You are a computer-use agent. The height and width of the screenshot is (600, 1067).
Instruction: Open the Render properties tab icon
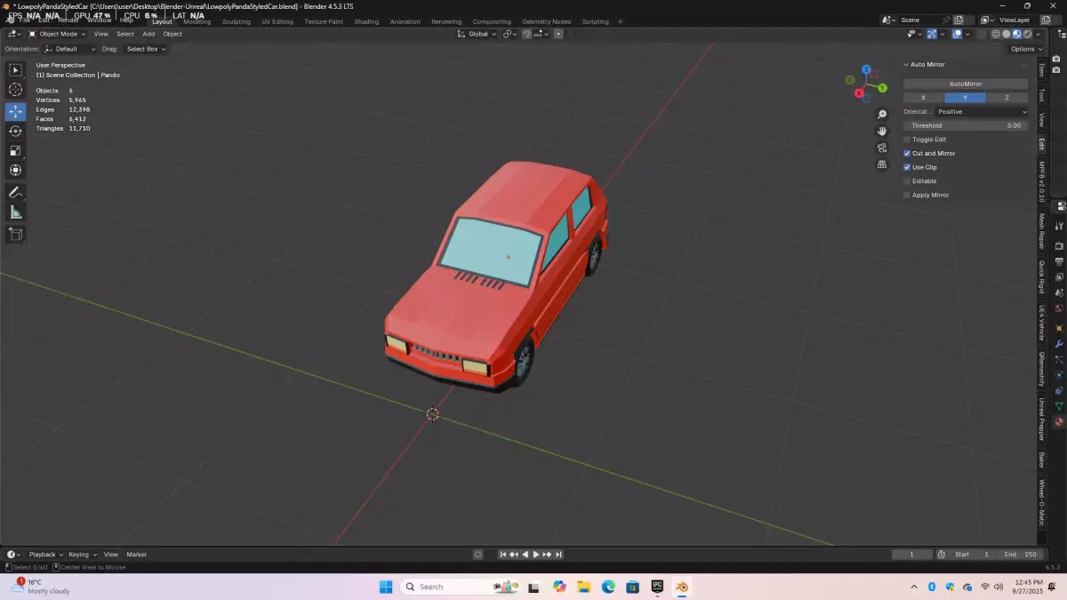[x=1059, y=245]
